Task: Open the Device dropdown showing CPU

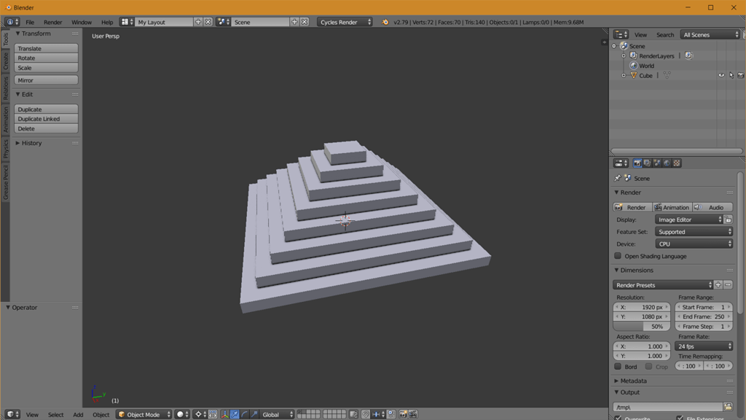Action: pyautogui.click(x=694, y=244)
